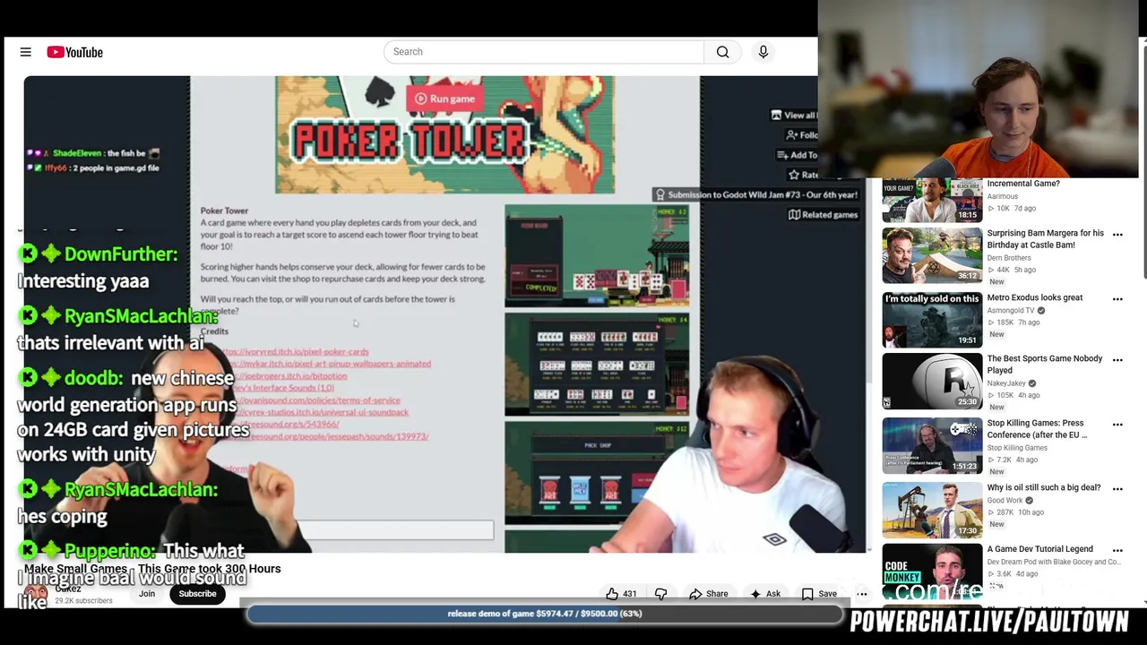The image size is (1147, 645).
Task: Open menu for Game Dev Tutorial Legend
Action: (x=1117, y=550)
